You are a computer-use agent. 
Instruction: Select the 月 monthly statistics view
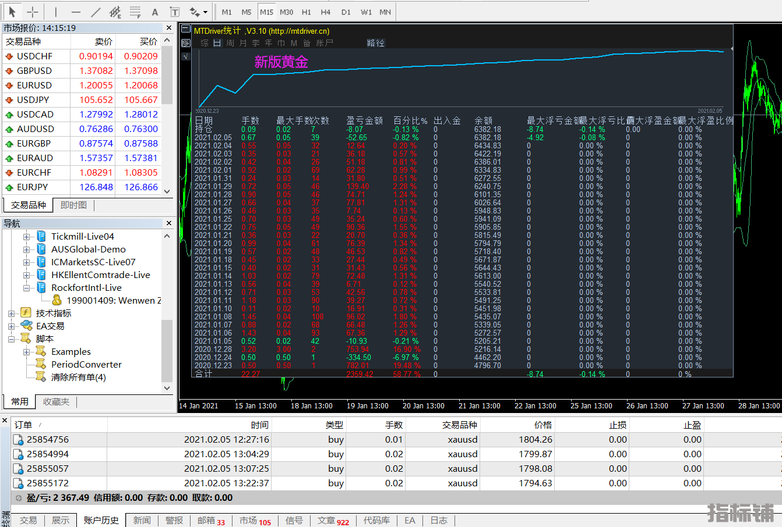[x=243, y=43]
